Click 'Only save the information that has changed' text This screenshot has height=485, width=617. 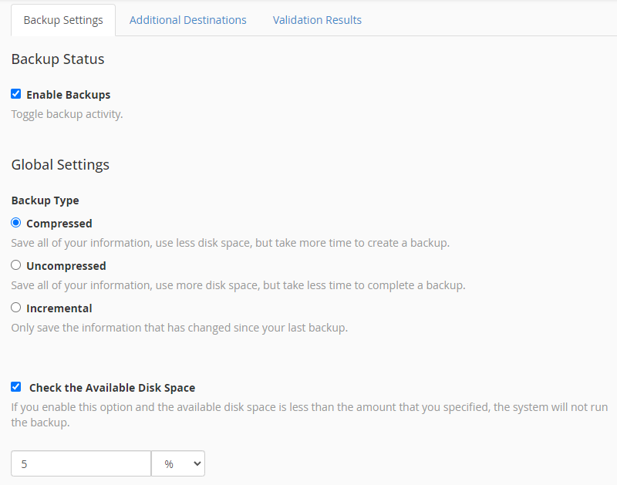pos(180,328)
